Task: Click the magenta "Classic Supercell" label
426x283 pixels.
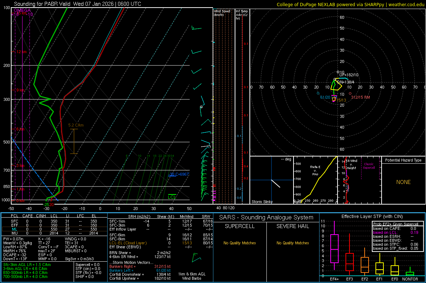Action: click(x=369, y=166)
